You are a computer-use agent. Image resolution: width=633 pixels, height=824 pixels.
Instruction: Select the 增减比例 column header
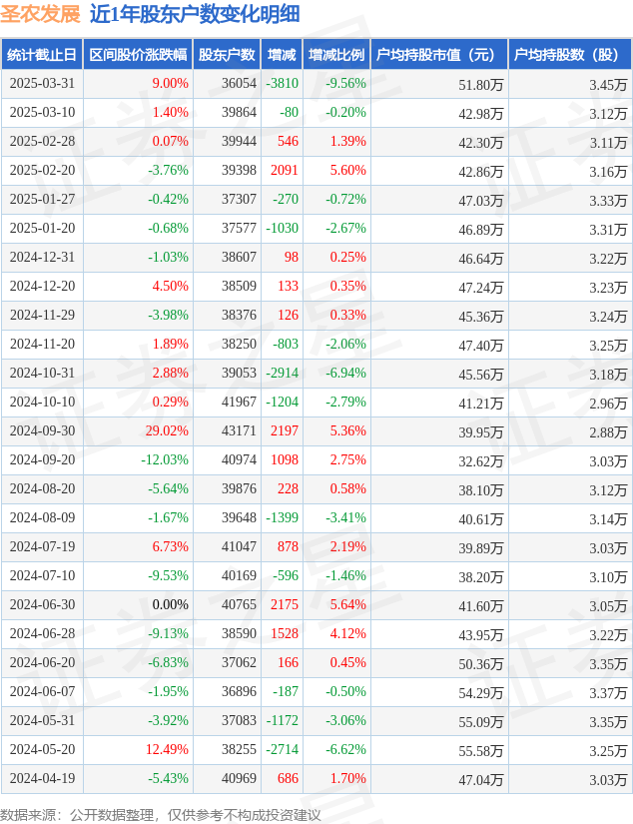(336, 55)
